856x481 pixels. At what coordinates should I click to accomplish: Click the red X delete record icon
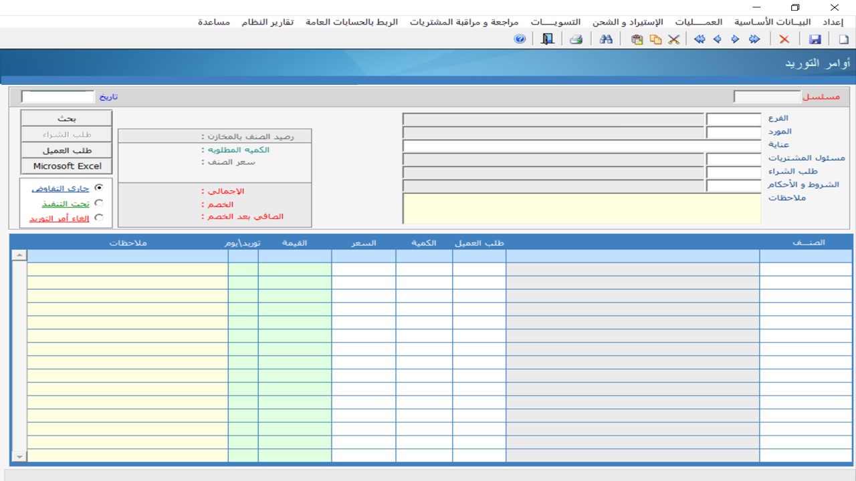click(784, 39)
